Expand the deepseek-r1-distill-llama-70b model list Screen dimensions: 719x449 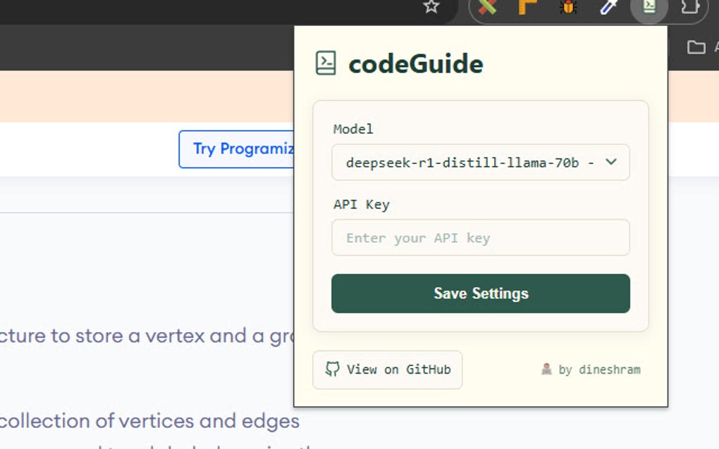click(x=481, y=162)
